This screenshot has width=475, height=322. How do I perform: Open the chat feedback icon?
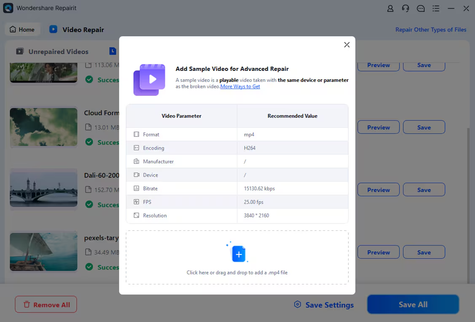point(421,8)
